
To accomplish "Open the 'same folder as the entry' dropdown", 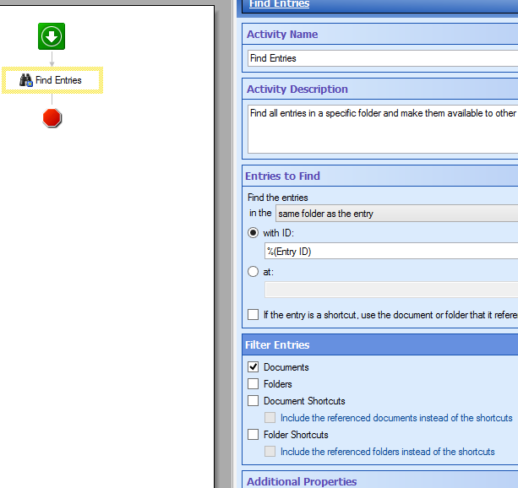I will 397,214.
